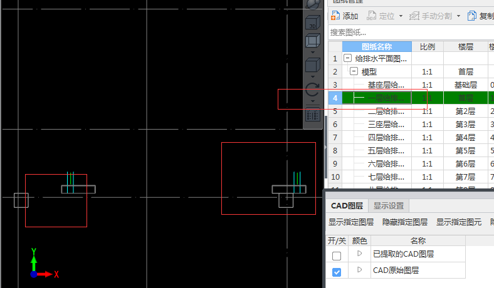
Task: Open dropdown arrow below solid cube icon
Action: 313,77
